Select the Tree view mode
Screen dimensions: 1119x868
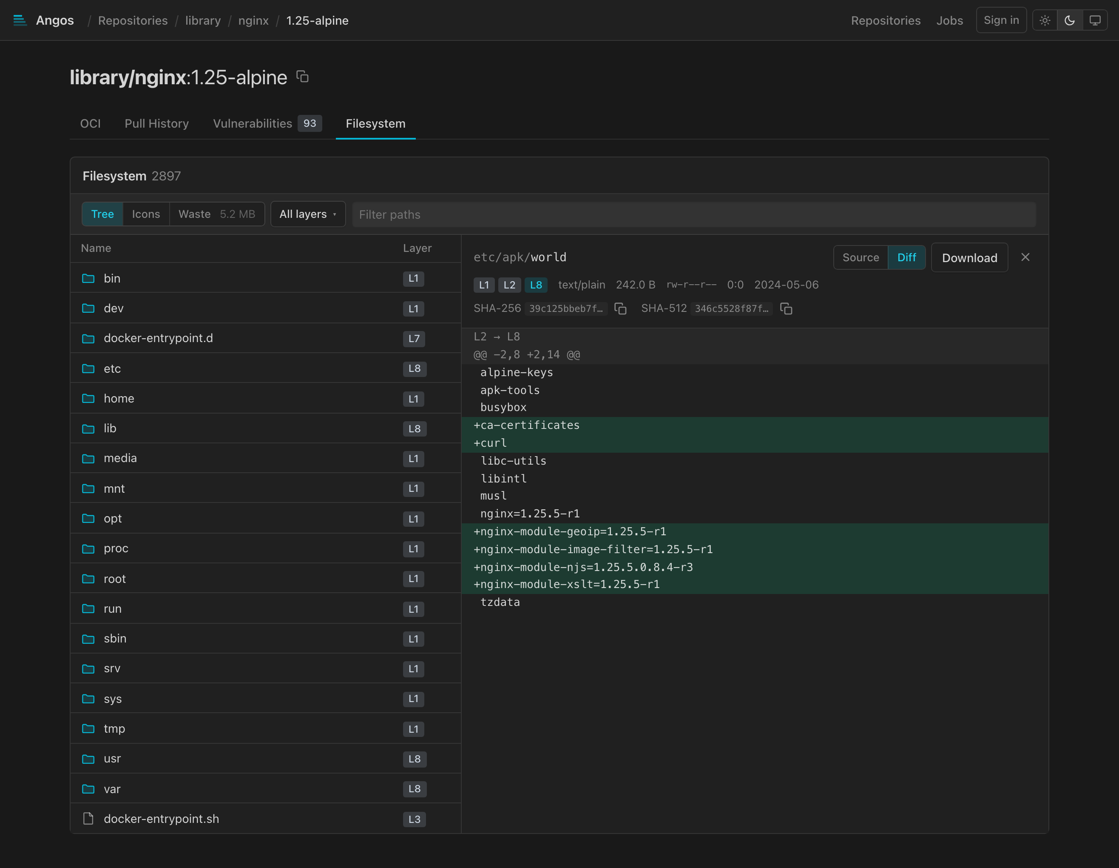(x=102, y=214)
